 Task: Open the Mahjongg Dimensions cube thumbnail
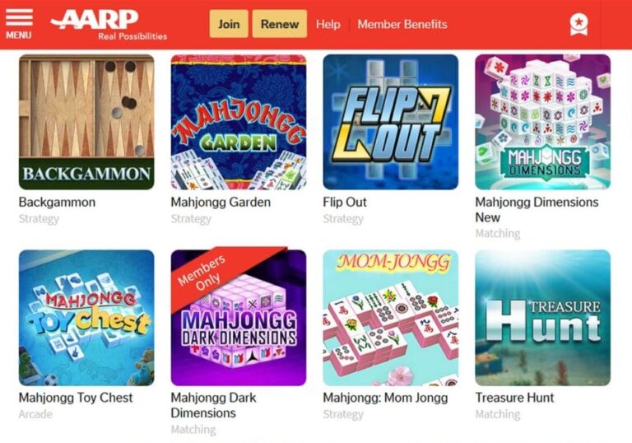[x=543, y=122]
